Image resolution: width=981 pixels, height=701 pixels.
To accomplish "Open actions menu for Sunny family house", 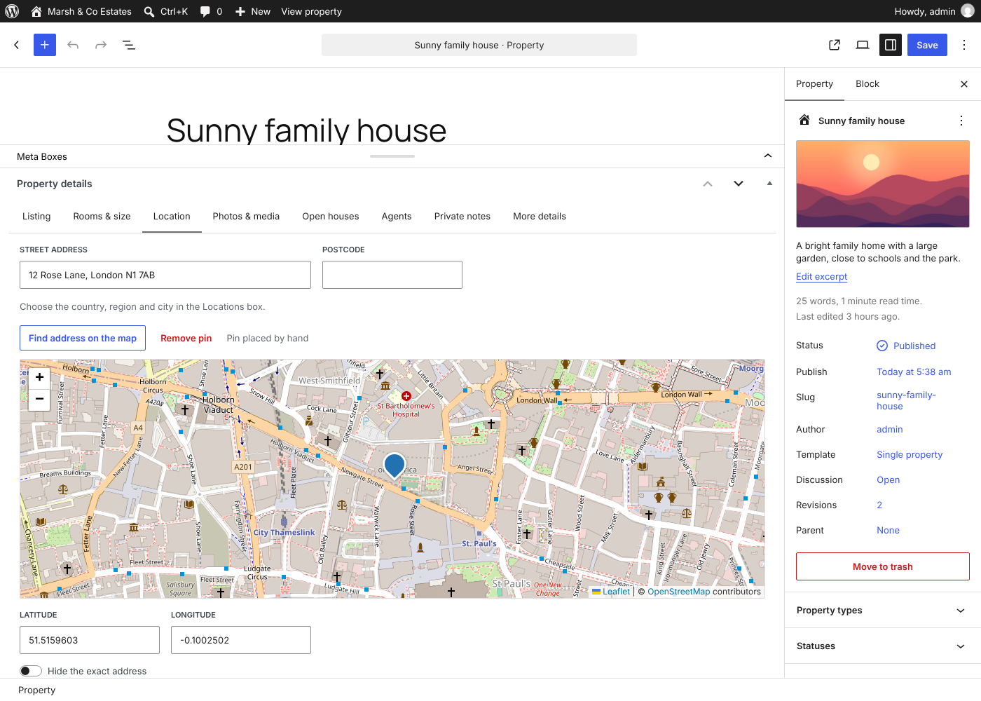I will click(x=961, y=121).
